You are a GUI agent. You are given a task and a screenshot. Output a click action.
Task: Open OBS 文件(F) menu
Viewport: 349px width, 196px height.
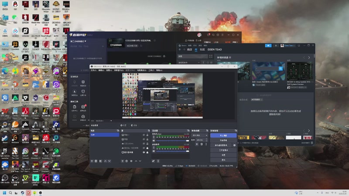coord(93,70)
